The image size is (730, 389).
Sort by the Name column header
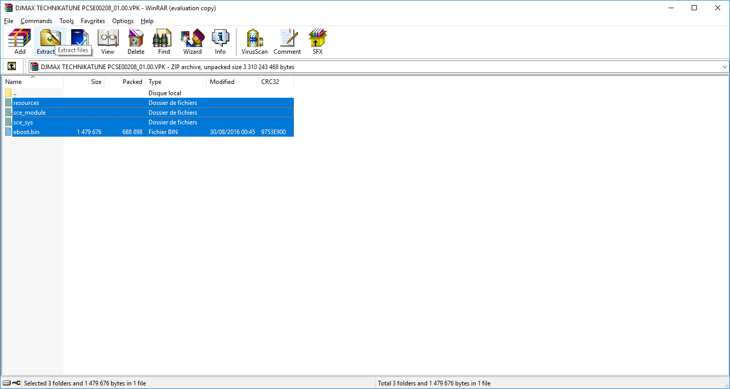[x=33, y=82]
